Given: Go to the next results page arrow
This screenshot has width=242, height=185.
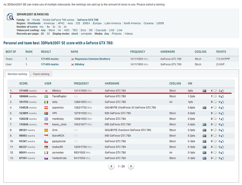Looking at the screenshot, I should click(x=131, y=166).
